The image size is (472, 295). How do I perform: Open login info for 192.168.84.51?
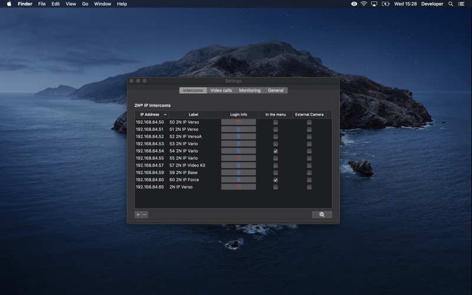coord(238,129)
